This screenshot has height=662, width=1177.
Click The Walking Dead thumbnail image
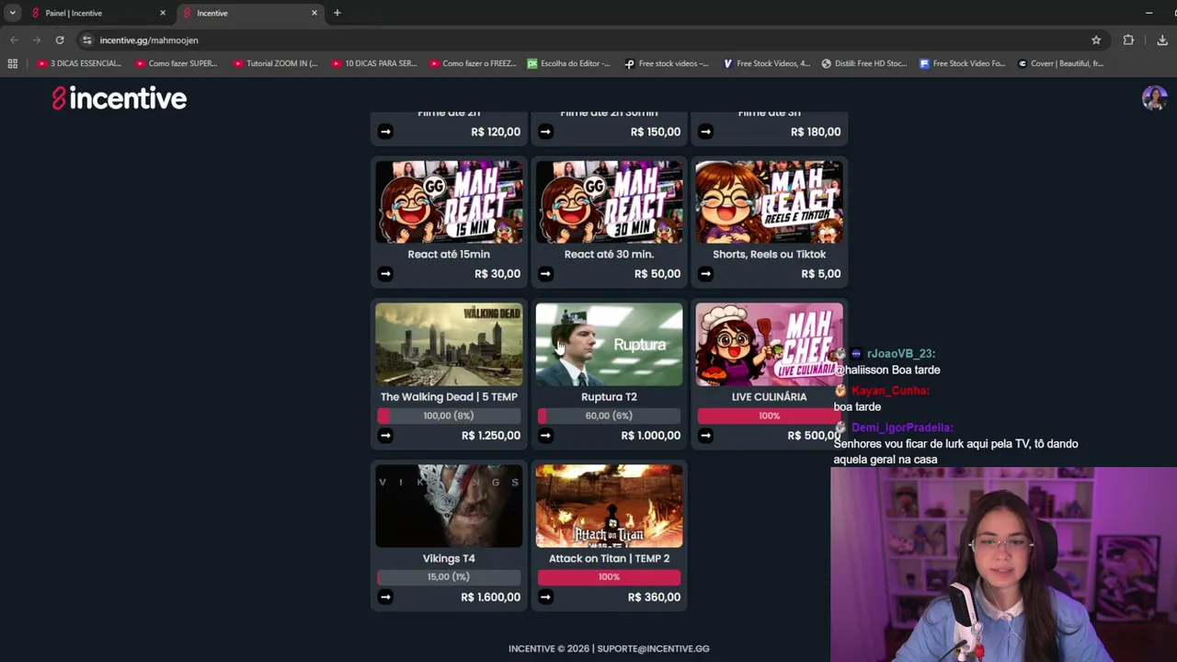pos(449,345)
